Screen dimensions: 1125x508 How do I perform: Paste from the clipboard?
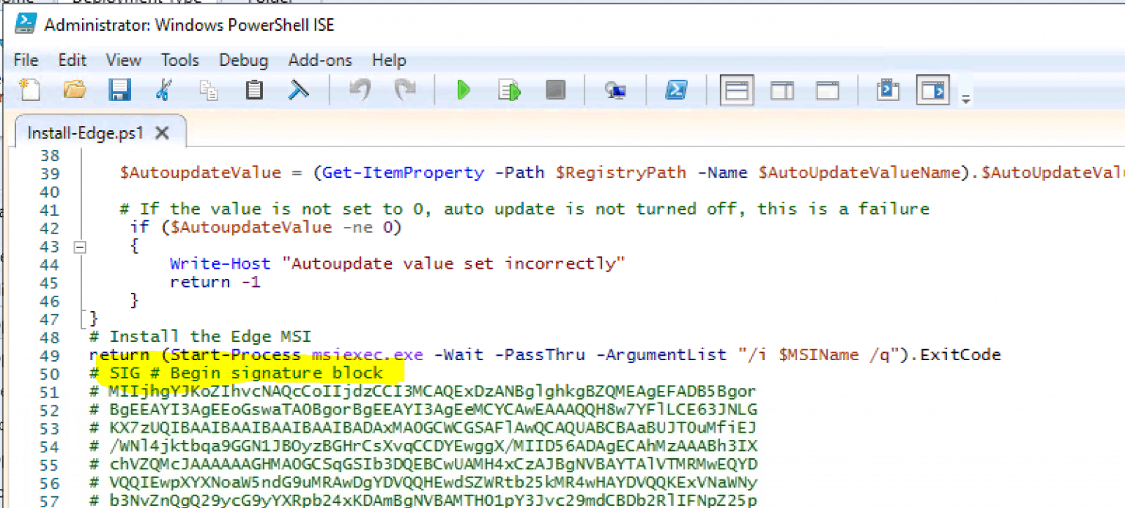[x=253, y=90]
